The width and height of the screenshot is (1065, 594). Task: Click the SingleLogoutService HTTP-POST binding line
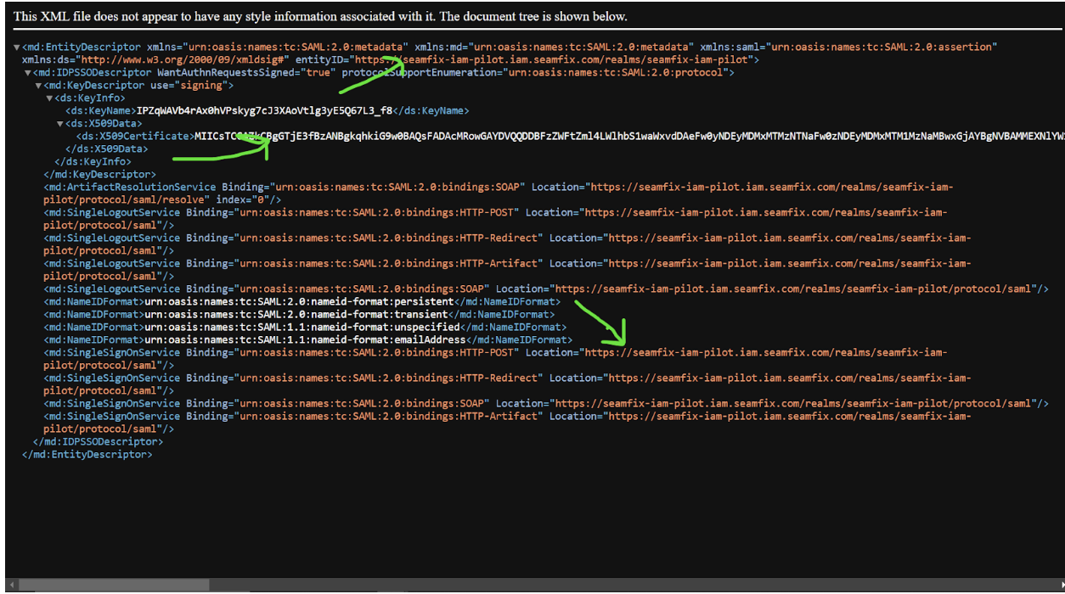495,219
